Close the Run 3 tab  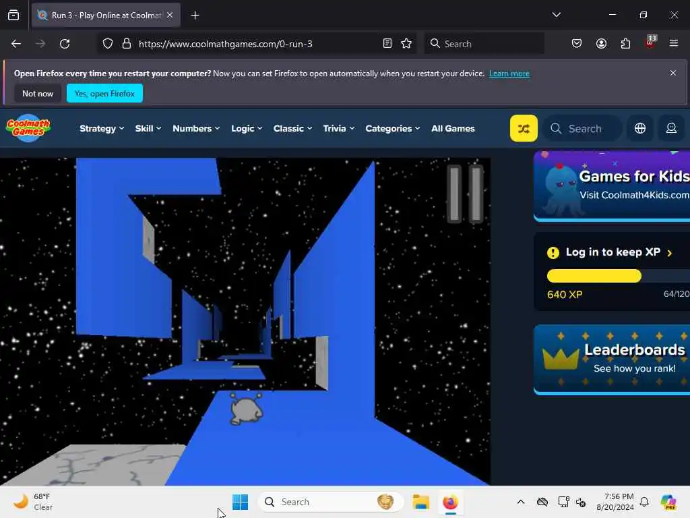click(170, 15)
